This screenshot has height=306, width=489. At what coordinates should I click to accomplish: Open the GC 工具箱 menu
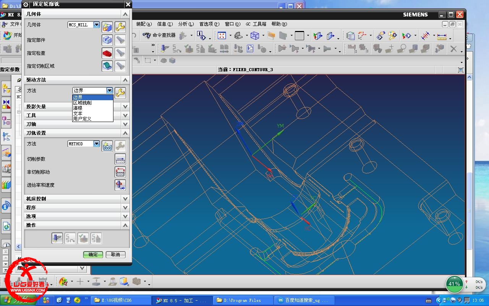coord(256,24)
